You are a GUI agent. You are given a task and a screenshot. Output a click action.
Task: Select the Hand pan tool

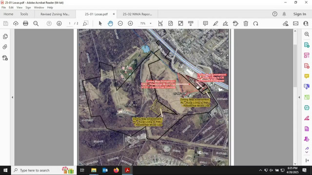click(x=110, y=23)
